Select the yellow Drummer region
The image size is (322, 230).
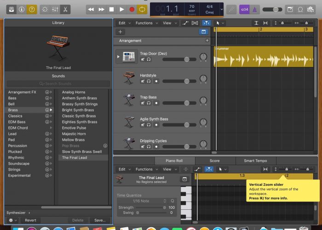(x=264, y=57)
